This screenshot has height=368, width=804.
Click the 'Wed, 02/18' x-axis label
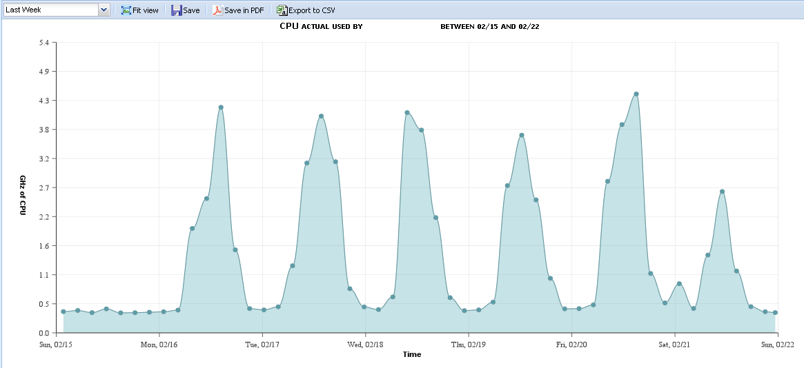pos(366,344)
